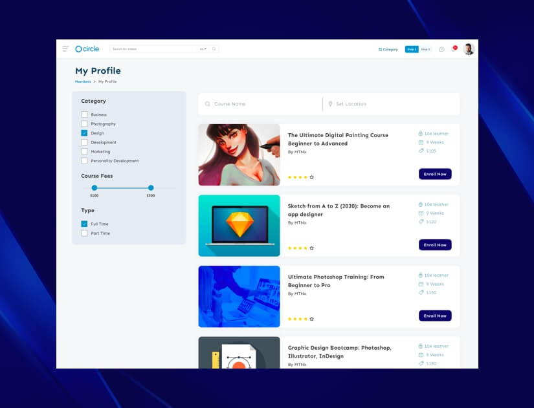Click the learner count icon on the first course

420,133
